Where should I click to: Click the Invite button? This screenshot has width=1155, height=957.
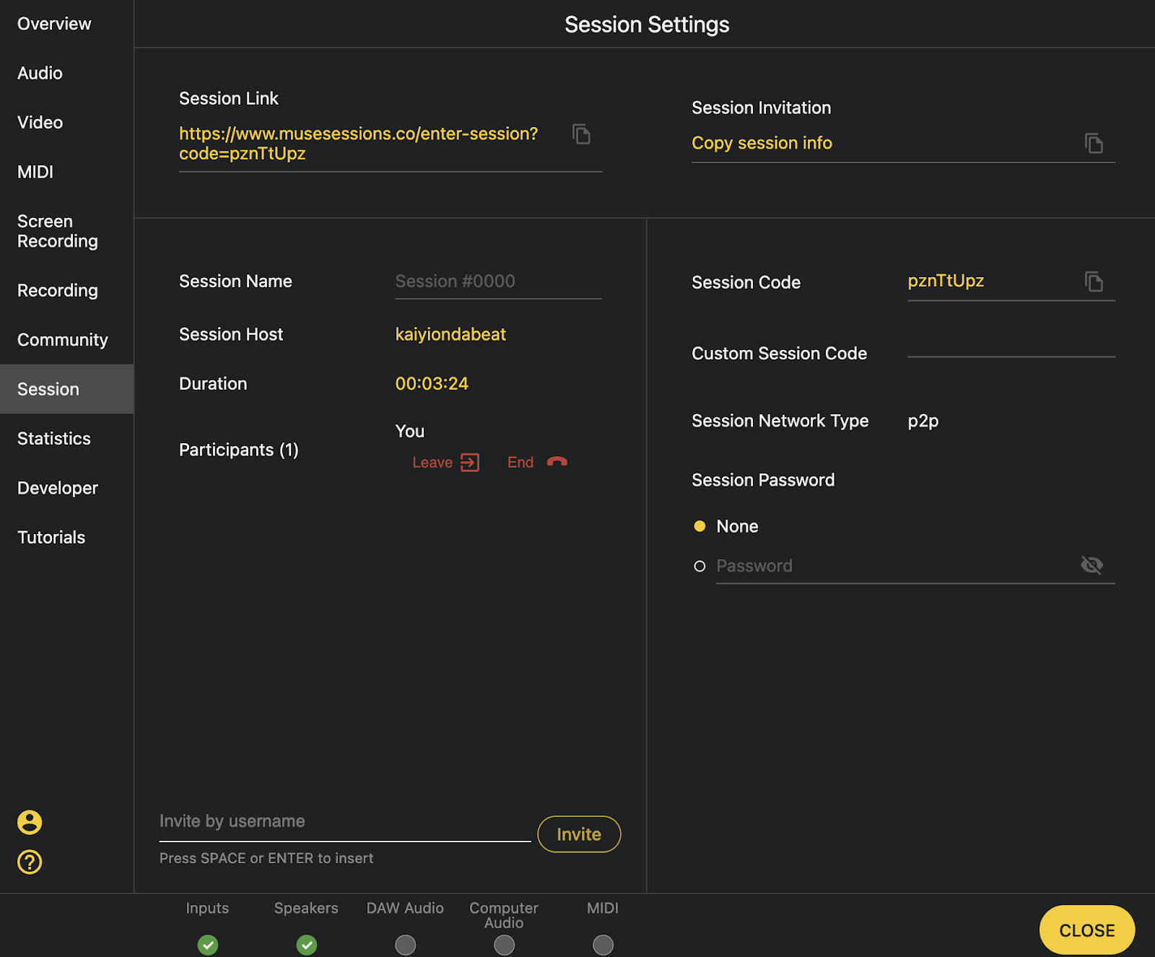coord(579,834)
